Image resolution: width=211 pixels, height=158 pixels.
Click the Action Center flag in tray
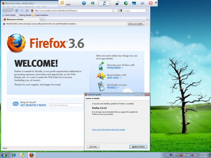click(185, 155)
